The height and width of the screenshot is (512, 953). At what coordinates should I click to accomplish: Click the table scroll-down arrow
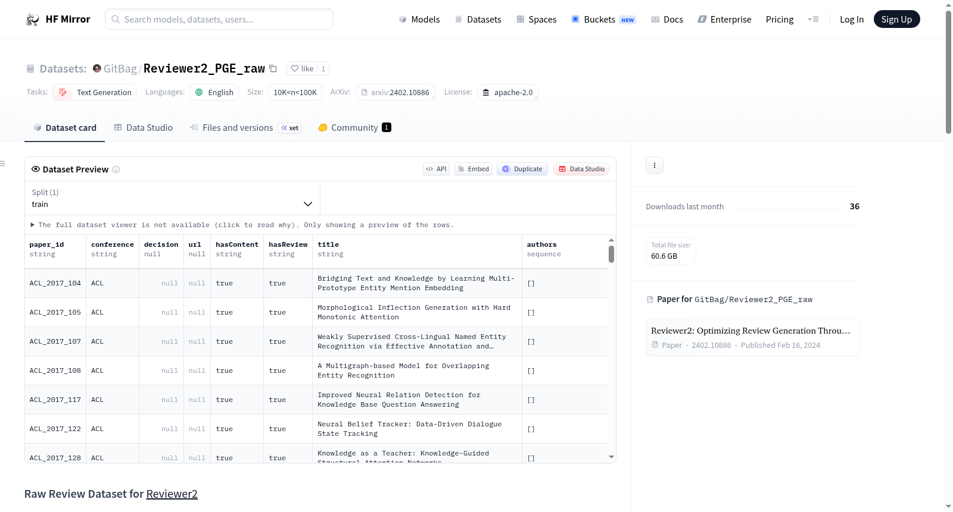611,457
